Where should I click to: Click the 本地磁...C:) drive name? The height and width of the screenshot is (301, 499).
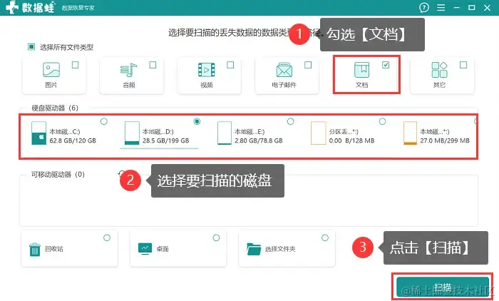65,131
